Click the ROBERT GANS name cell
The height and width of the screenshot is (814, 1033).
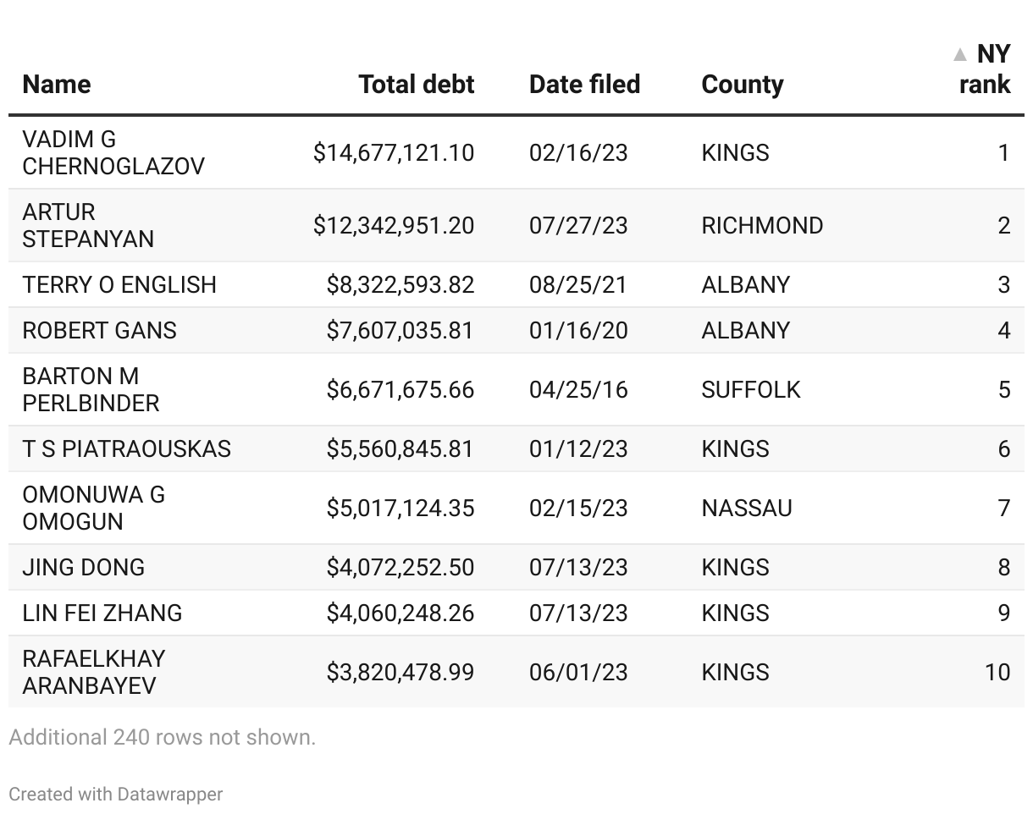(x=100, y=331)
